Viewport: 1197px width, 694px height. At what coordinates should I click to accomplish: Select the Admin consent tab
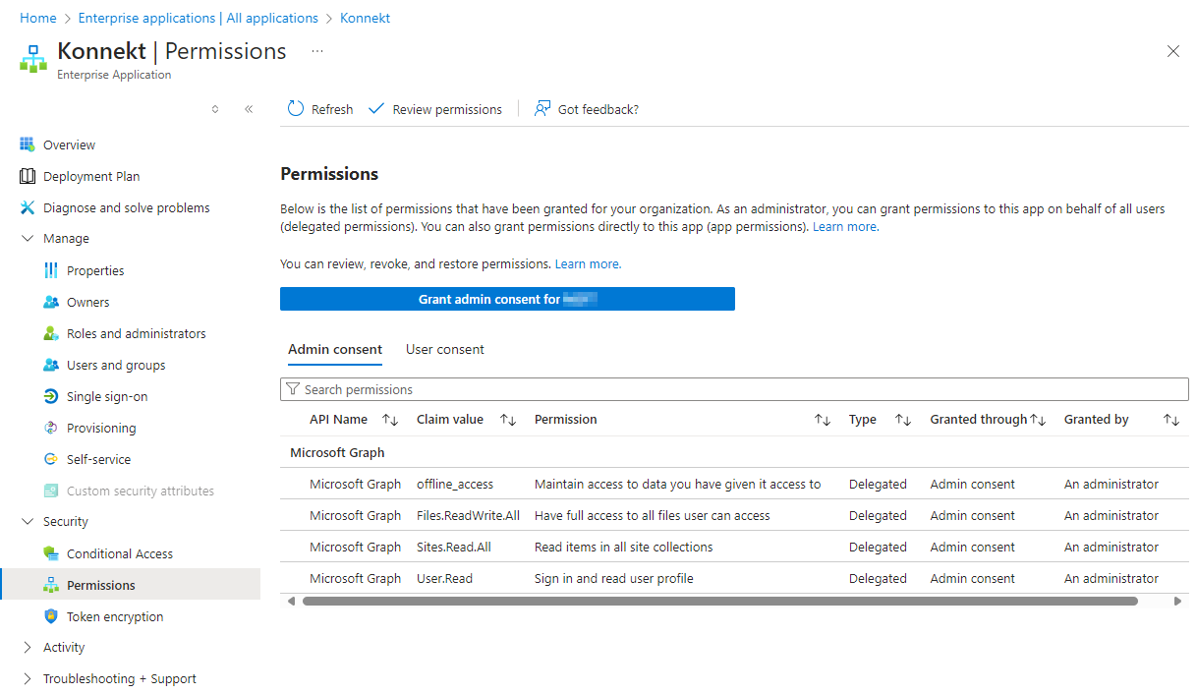[x=334, y=349]
